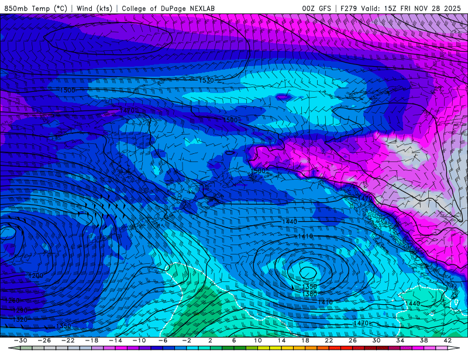The height and width of the screenshot is (351, 468).
Task: Click the -14 colorbar label
Action: [x=115, y=340]
